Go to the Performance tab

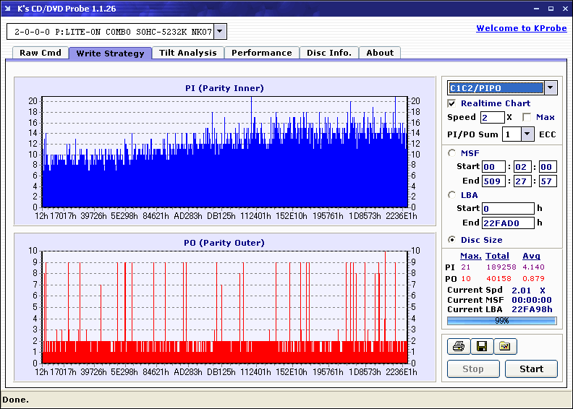261,53
